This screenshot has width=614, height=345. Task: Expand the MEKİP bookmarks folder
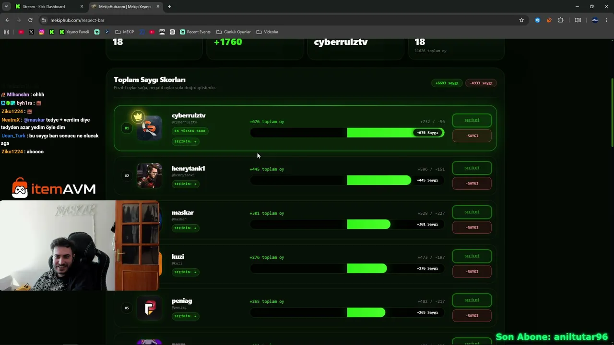(x=125, y=32)
